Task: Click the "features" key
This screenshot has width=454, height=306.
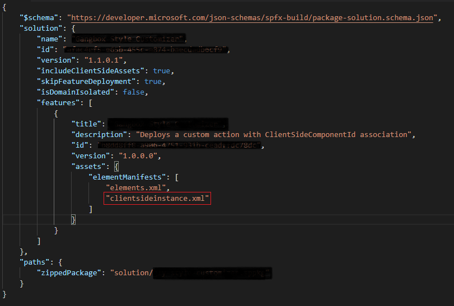Action: pos(58,103)
